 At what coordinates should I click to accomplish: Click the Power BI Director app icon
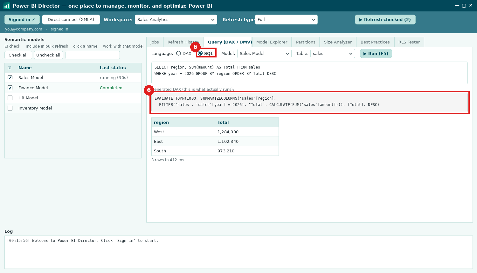[7, 6]
